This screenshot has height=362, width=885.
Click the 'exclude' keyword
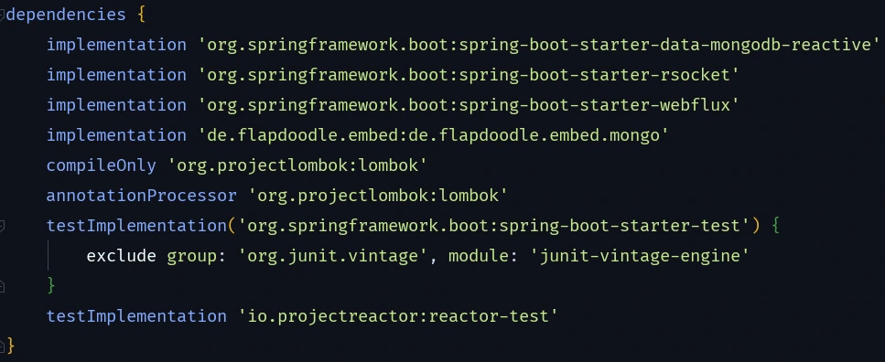tap(122, 256)
